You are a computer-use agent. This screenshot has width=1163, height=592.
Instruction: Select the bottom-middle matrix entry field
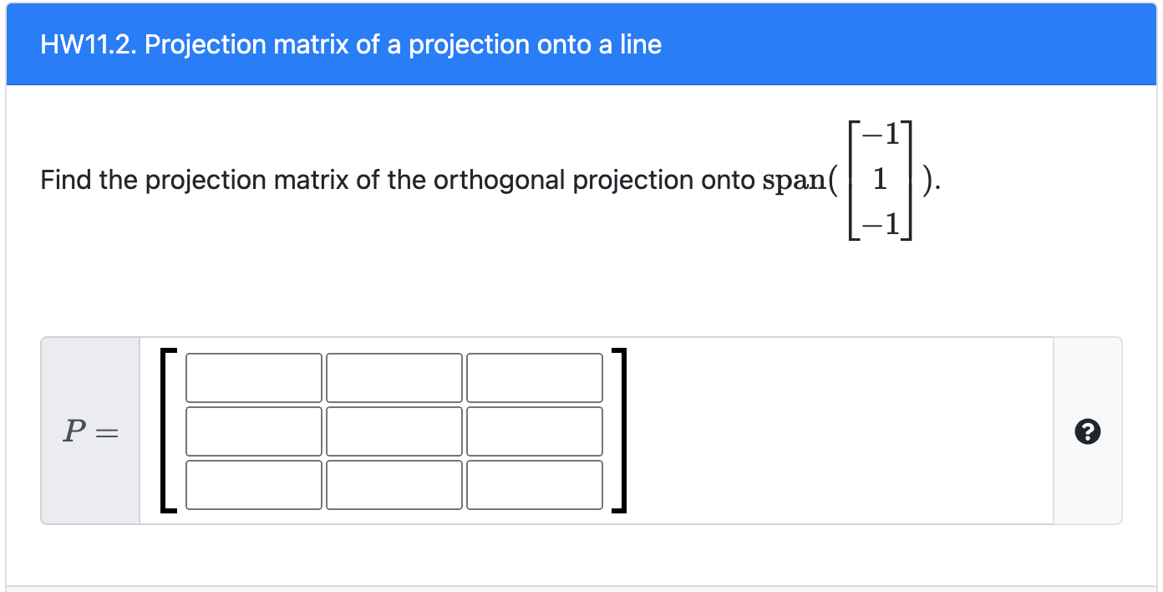point(394,484)
